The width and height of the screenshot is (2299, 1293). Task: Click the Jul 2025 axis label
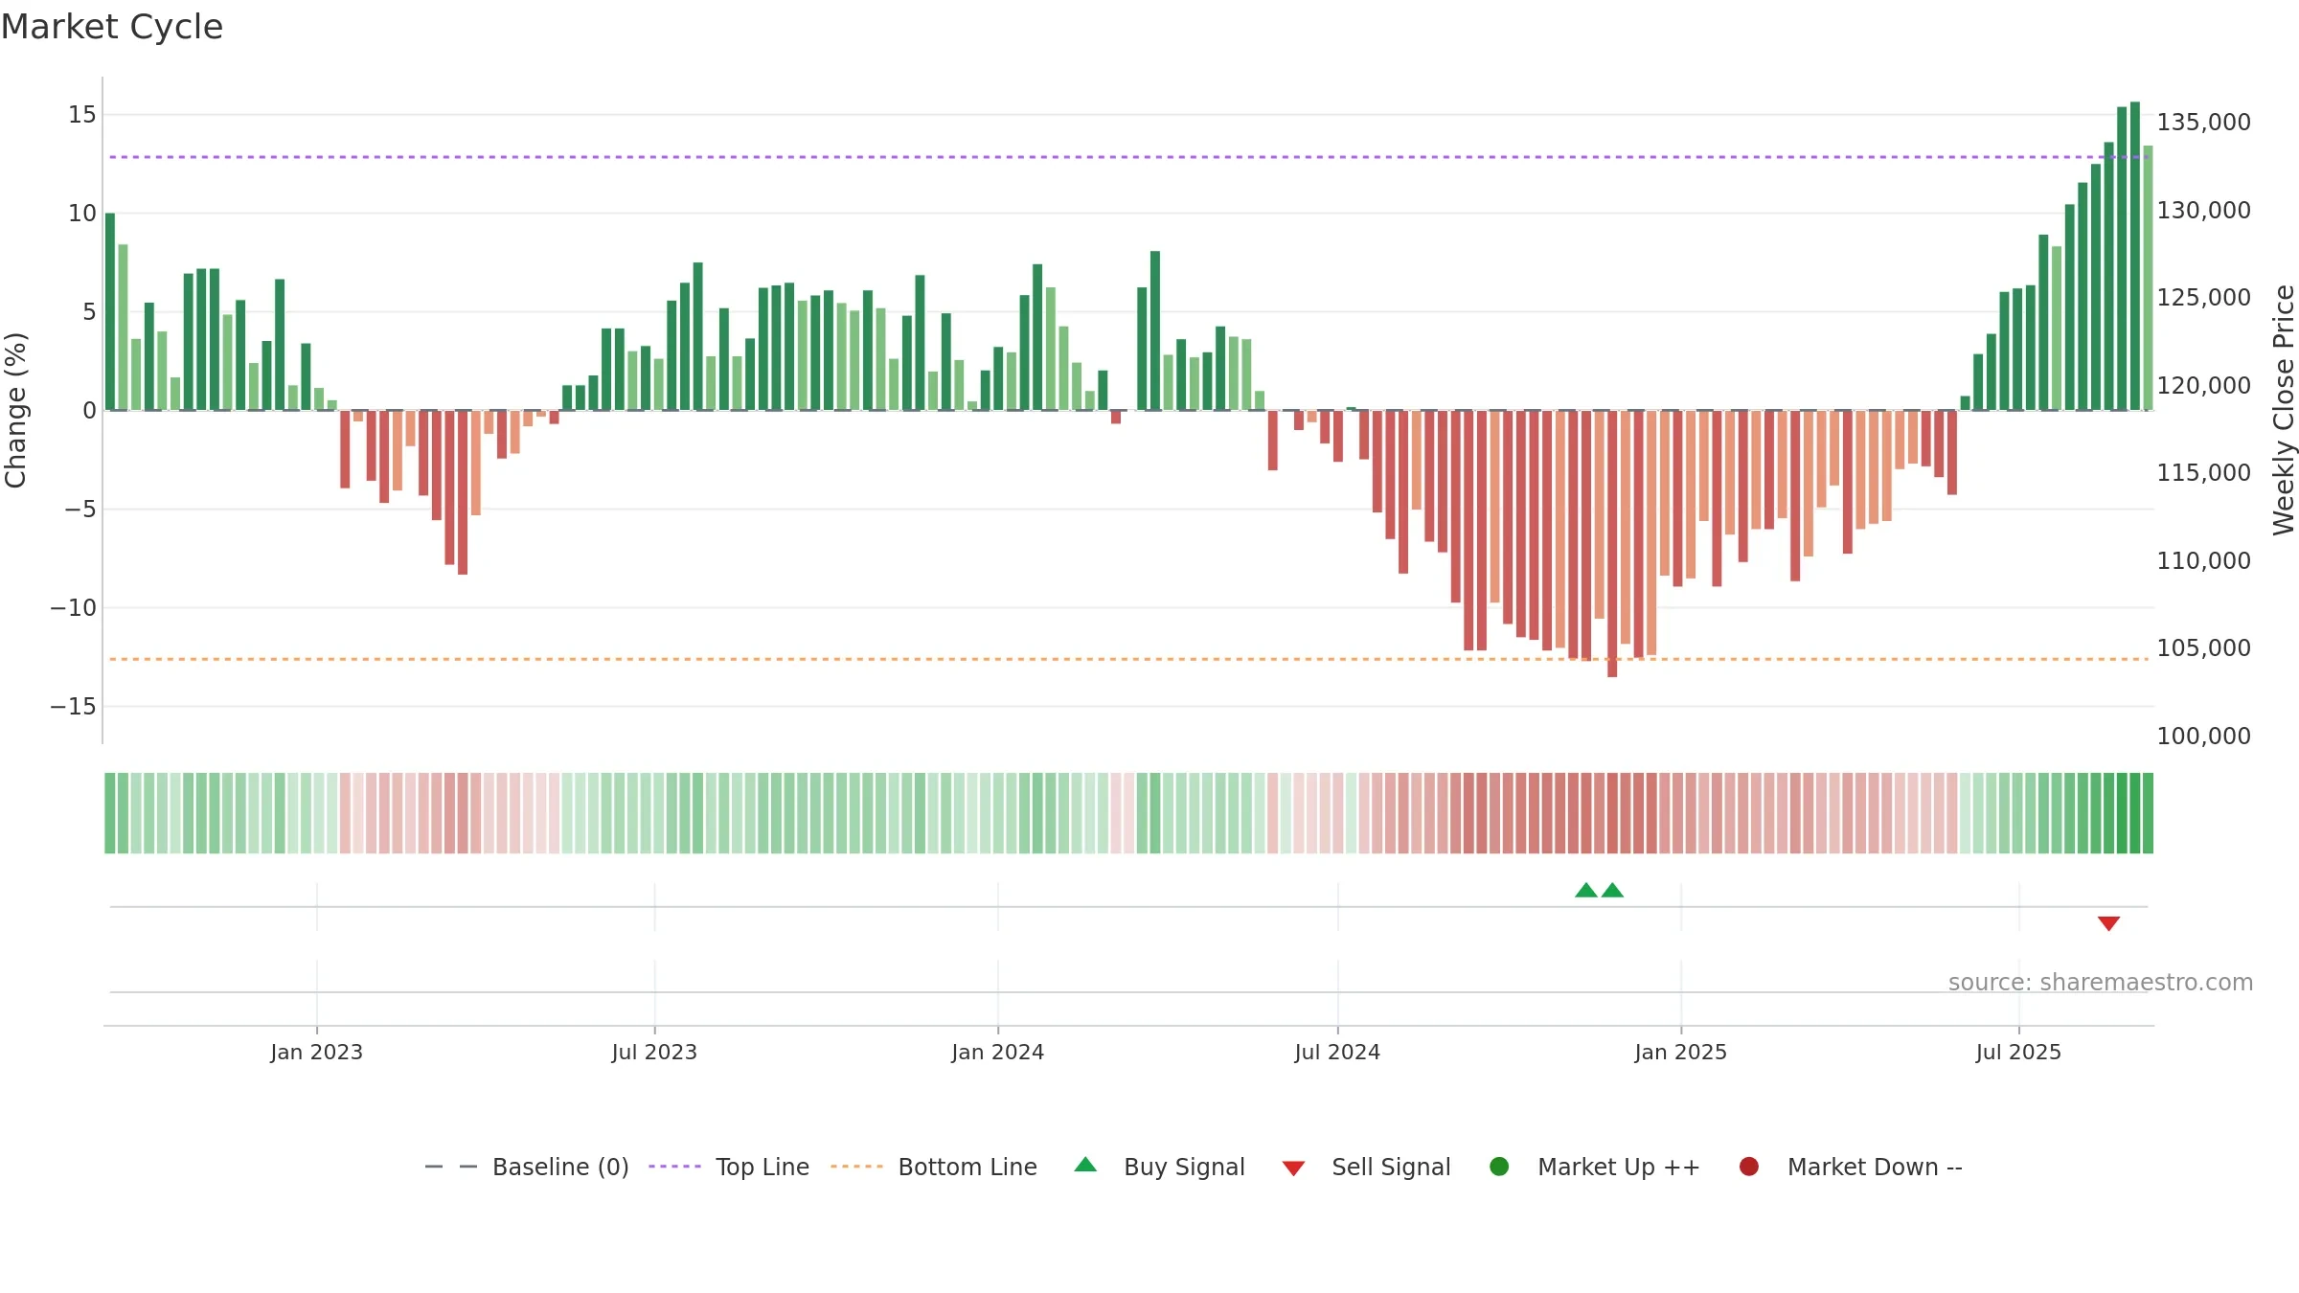[2018, 1053]
